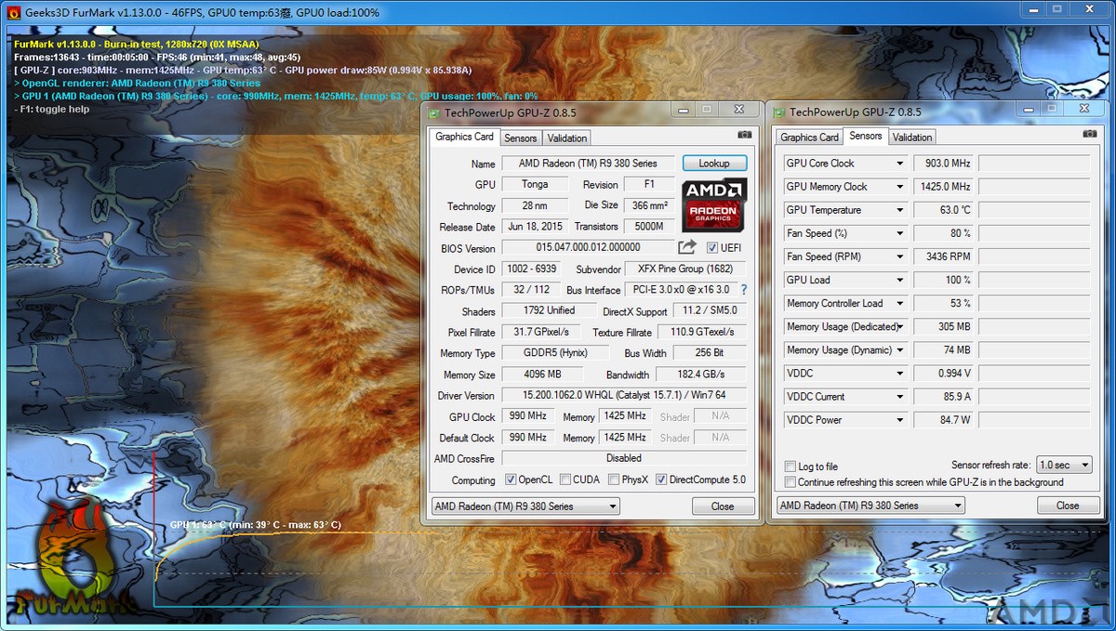Open Memory Controller Load dropdown
The image size is (1116, 631).
[x=900, y=303]
